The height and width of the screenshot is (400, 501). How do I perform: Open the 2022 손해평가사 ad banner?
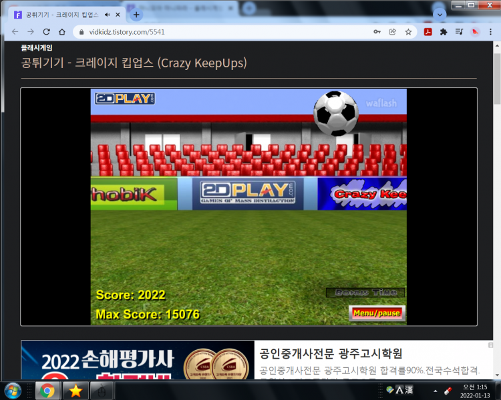[138, 360]
